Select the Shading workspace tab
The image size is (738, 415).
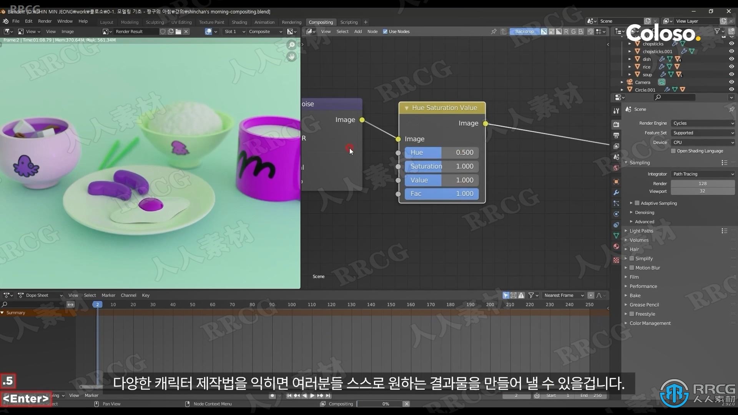coord(239,22)
